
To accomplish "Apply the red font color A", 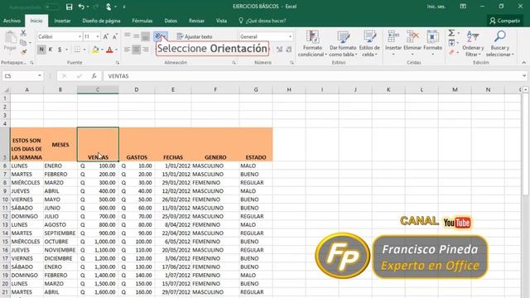I will pyautogui.click(x=109, y=50).
